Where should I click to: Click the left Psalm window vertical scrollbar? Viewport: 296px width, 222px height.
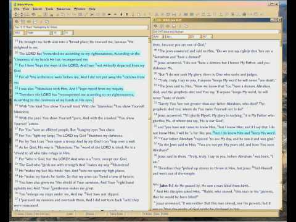(x=149, y=123)
